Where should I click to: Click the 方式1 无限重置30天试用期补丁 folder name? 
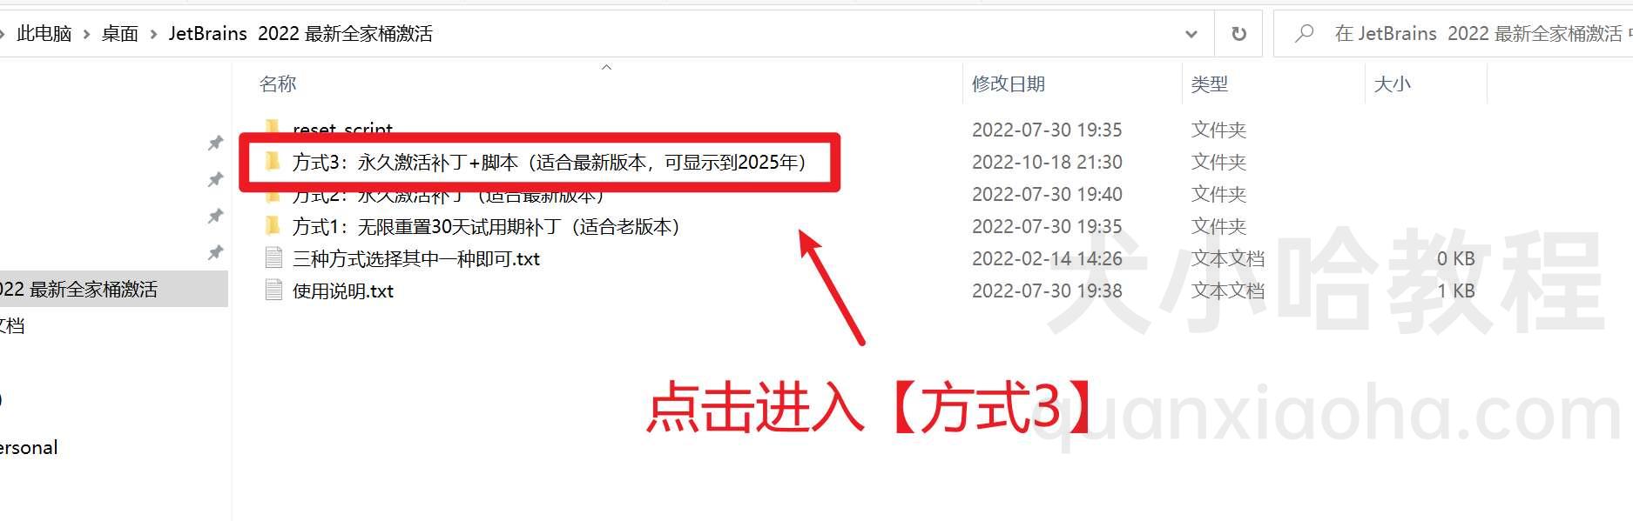pyautogui.click(x=486, y=227)
